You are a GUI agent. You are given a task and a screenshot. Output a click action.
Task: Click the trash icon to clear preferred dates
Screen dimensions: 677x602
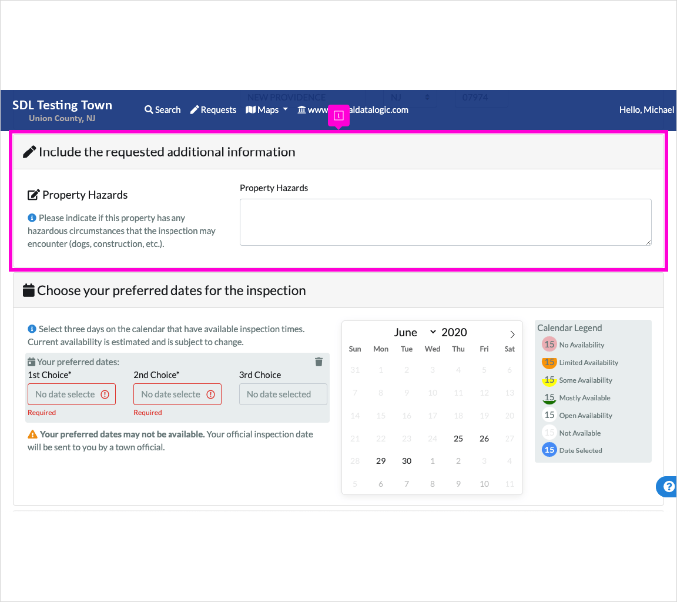[x=319, y=362]
